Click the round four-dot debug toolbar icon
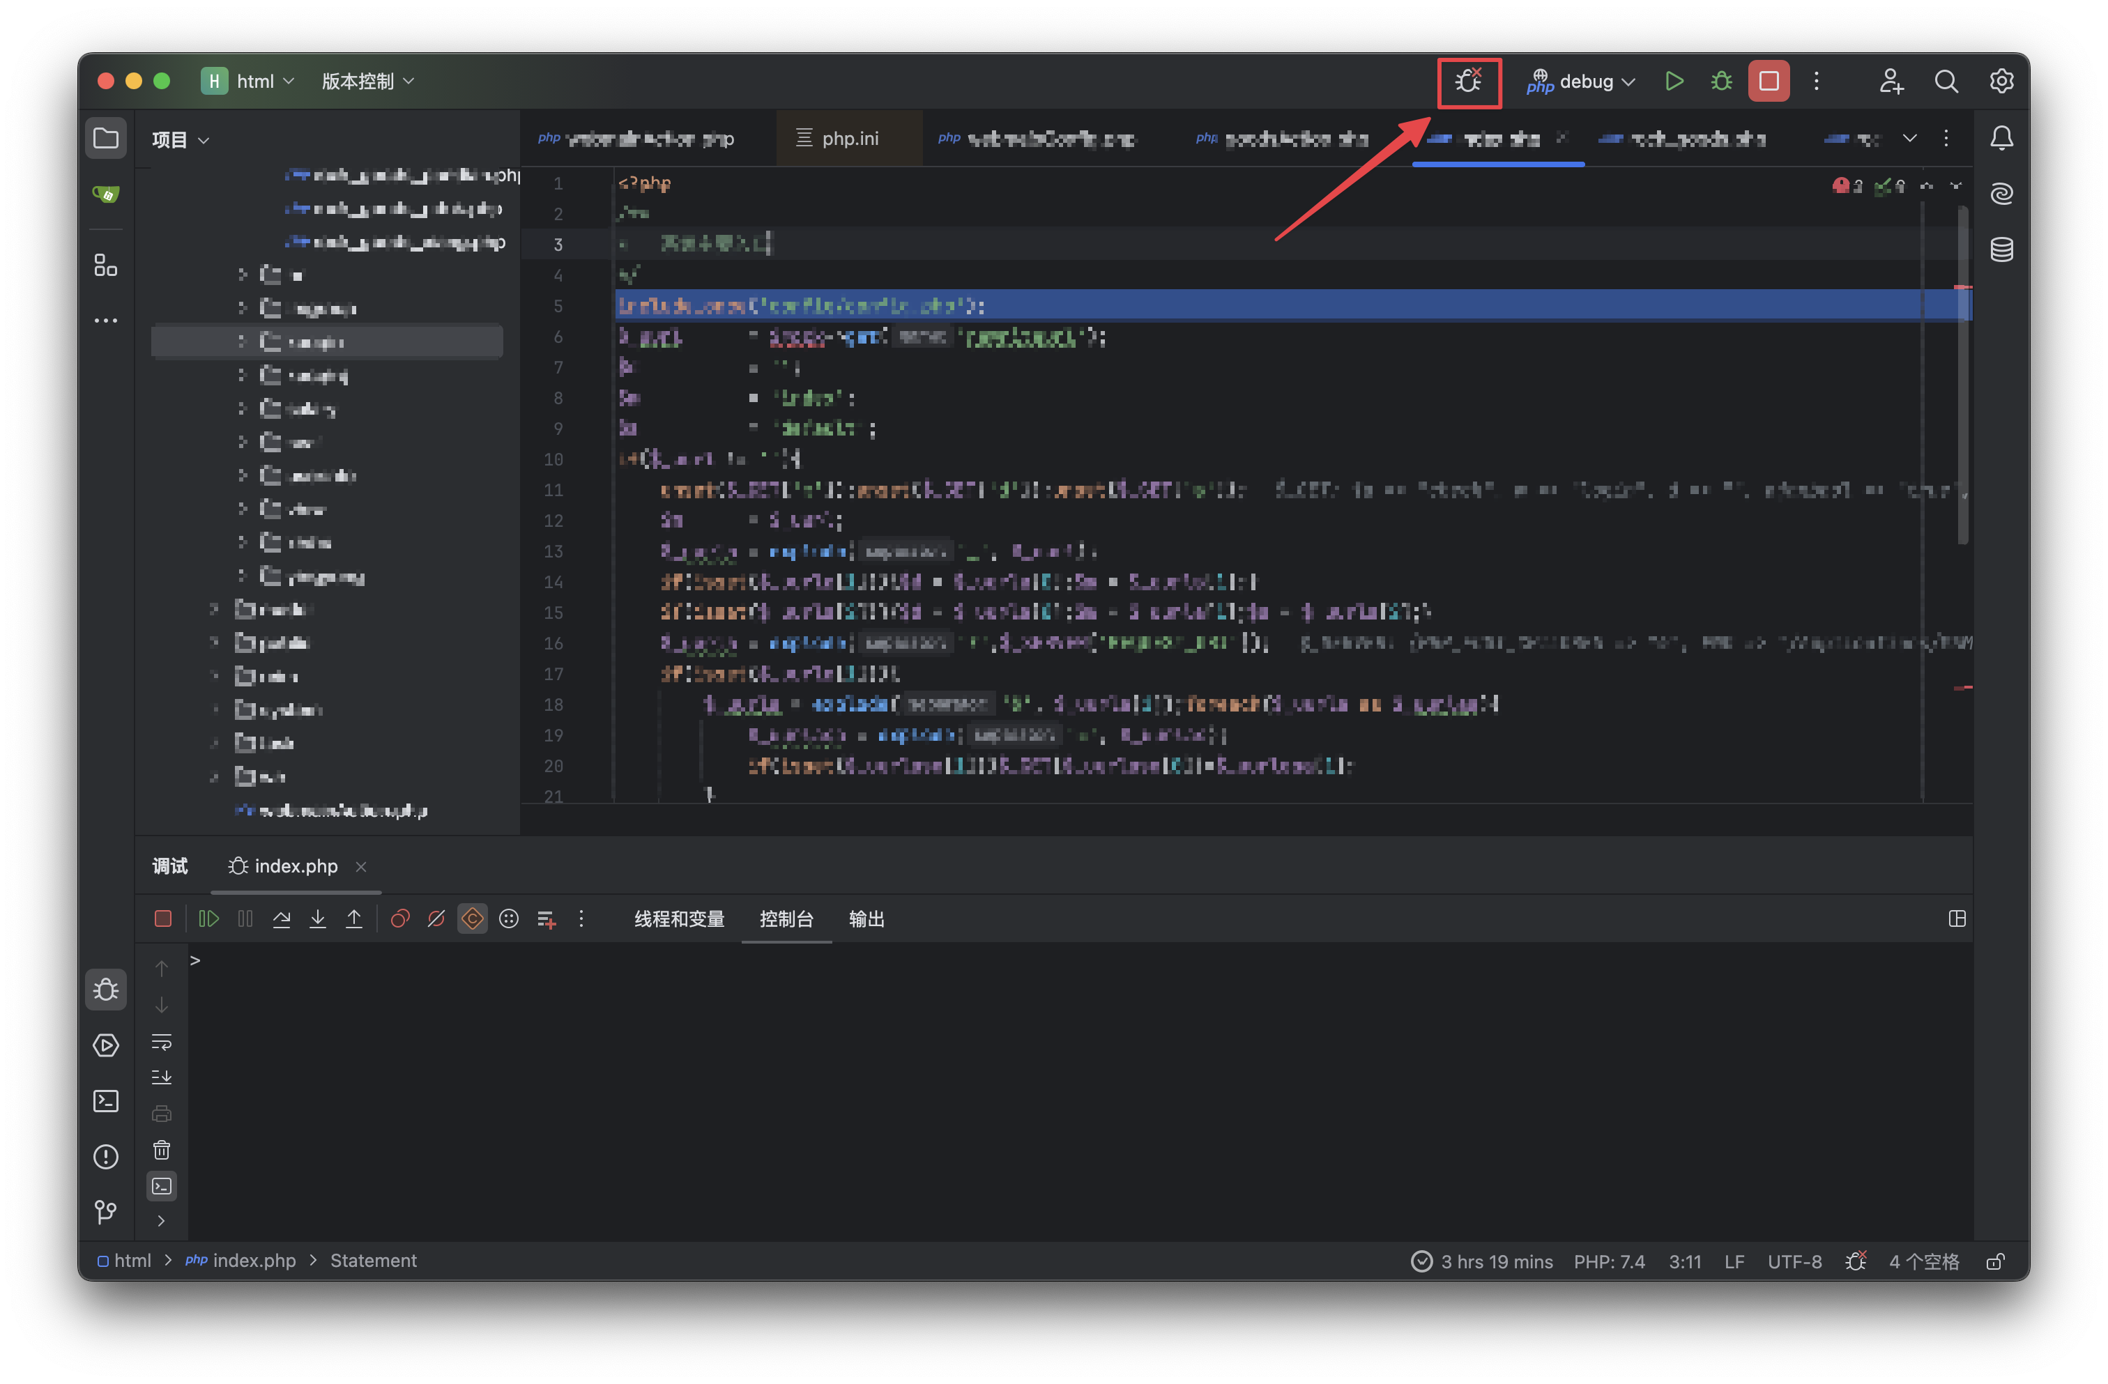The image size is (2108, 1384). pos(510,919)
